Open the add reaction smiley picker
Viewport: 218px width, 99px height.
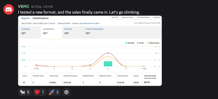(66, 92)
